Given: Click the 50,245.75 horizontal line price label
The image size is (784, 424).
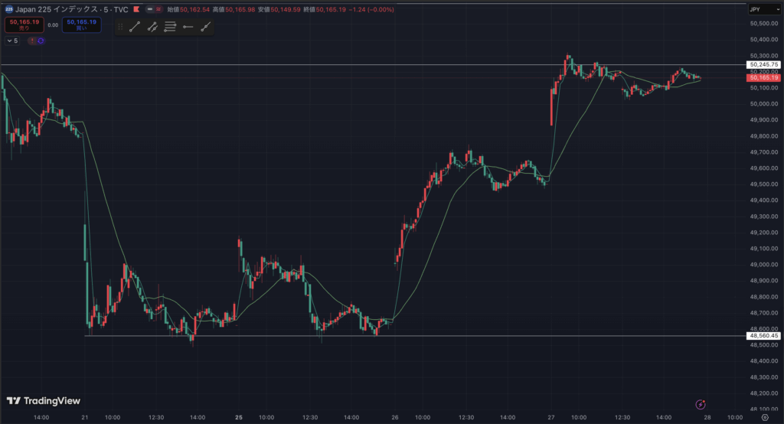Looking at the screenshot, I should (763, 65).
